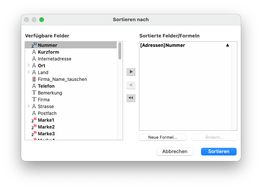Cancel with the Abbrechen button
The image size is (262, 189).
pos(175,152)
